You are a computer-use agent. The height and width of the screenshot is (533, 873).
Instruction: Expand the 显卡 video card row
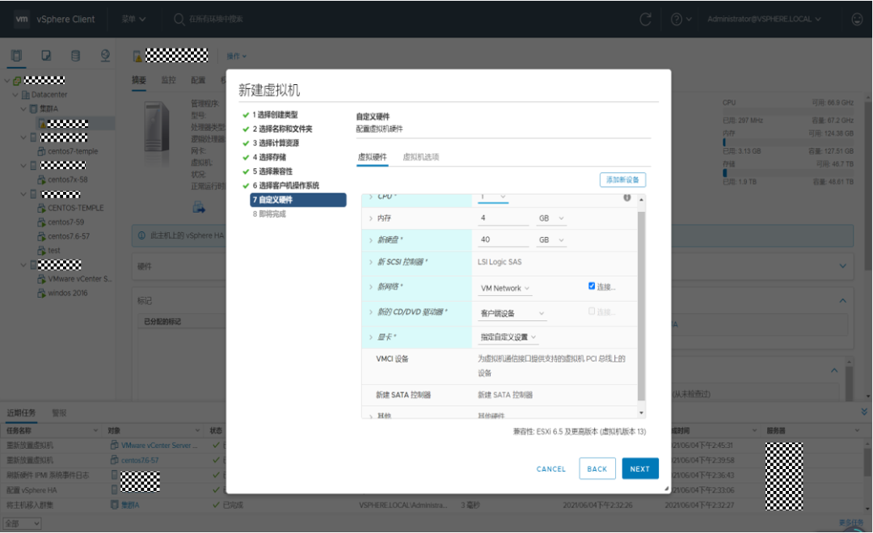coord(371,337)
